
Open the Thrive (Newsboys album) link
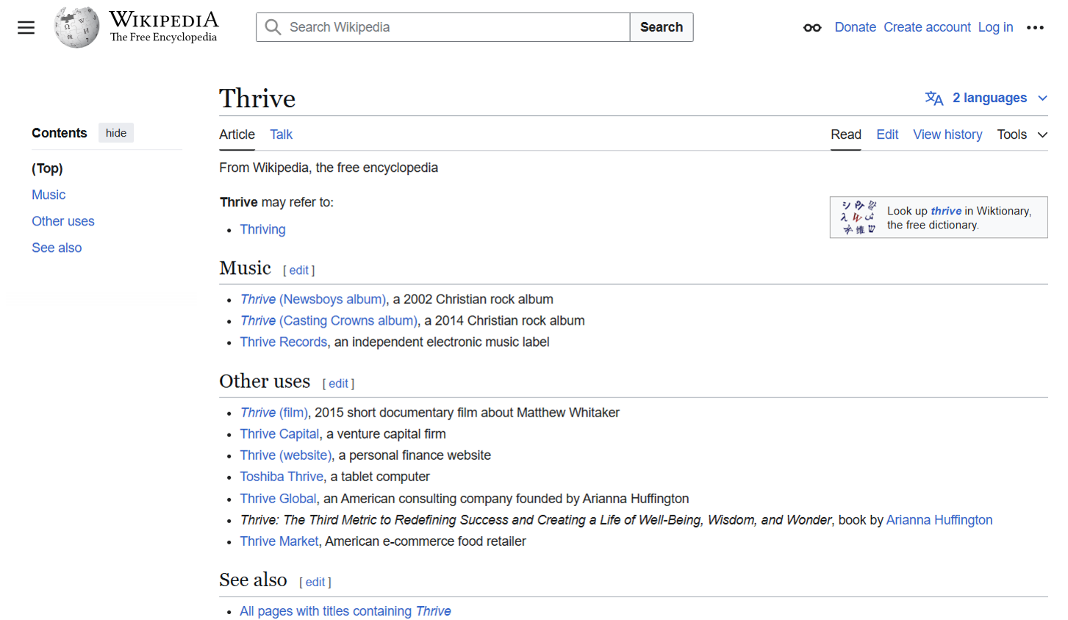pos(313,299)
